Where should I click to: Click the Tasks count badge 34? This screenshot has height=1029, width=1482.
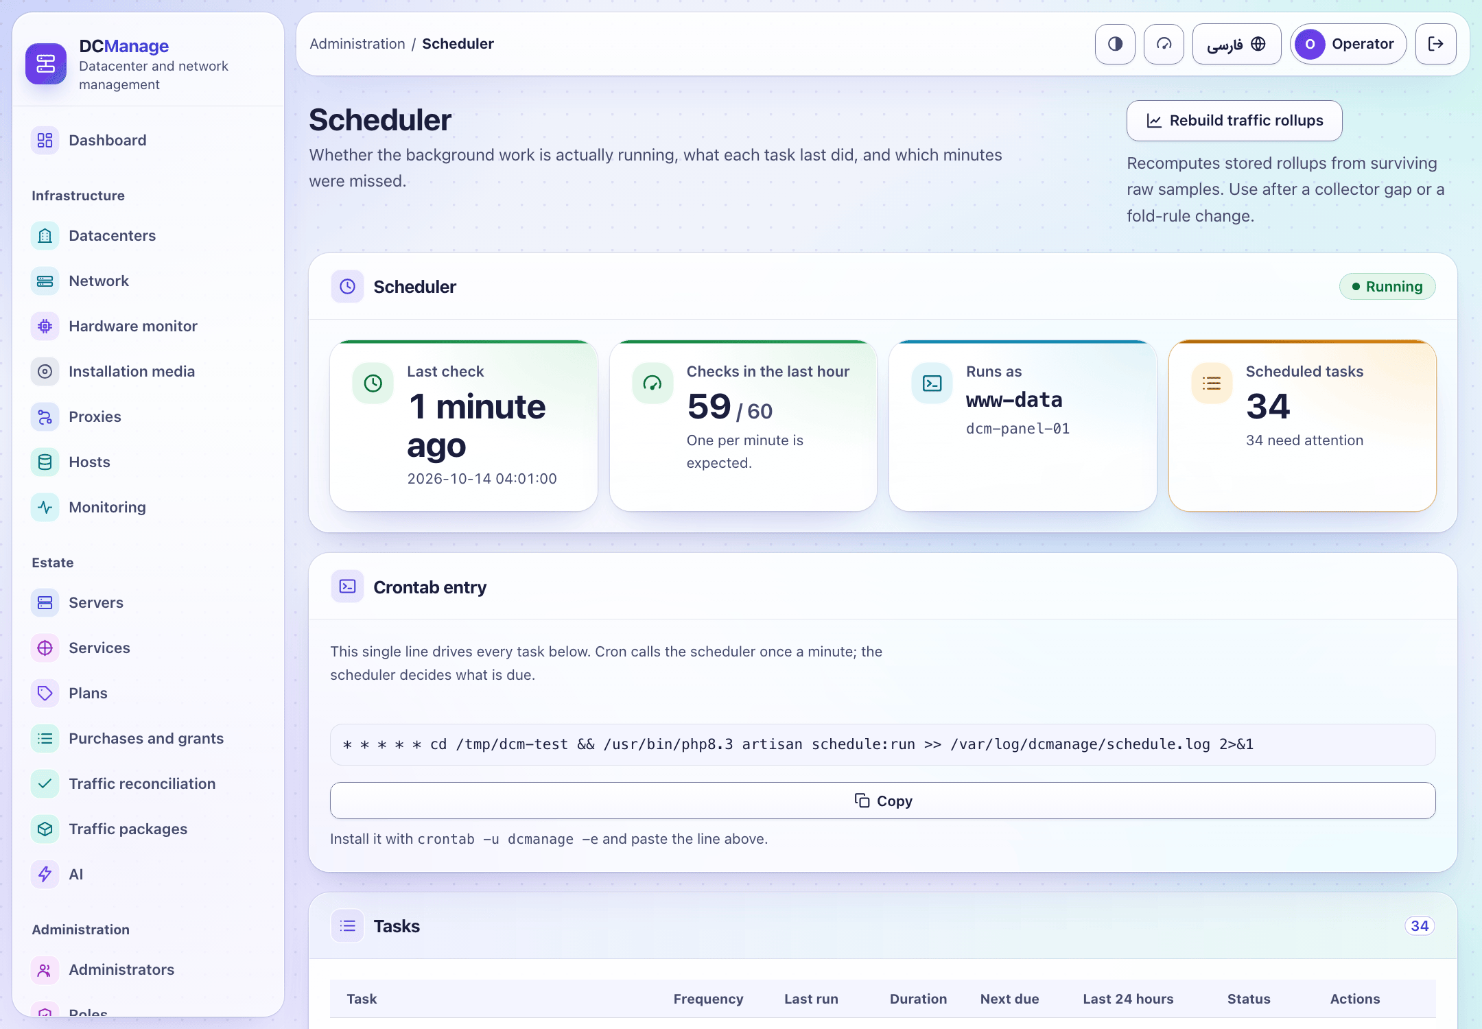coord(1420,925)
